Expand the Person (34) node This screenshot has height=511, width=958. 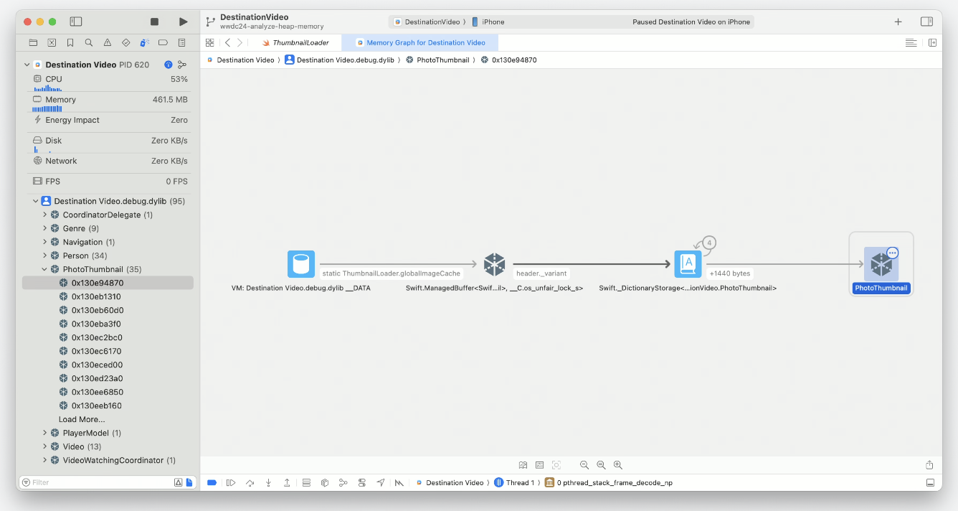pyautogui.click(x=44, y=255)
